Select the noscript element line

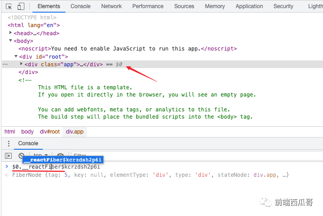click(128, 49)
